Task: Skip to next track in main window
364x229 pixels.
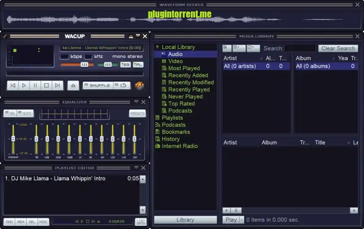Action: [57, 85]
